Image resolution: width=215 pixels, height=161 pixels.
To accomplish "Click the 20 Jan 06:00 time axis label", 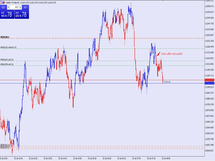I will tap(107, 158).
